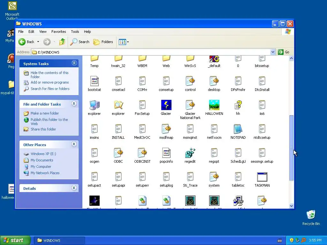Select the popcinfo file icon
The image size is (327, 245).
(166, 153)
